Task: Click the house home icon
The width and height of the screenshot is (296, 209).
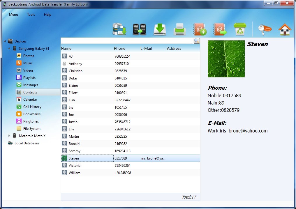Action: coord(285,29)
